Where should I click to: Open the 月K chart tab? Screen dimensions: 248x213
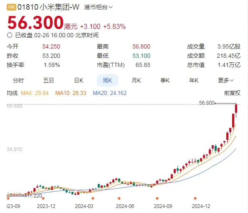136,80
